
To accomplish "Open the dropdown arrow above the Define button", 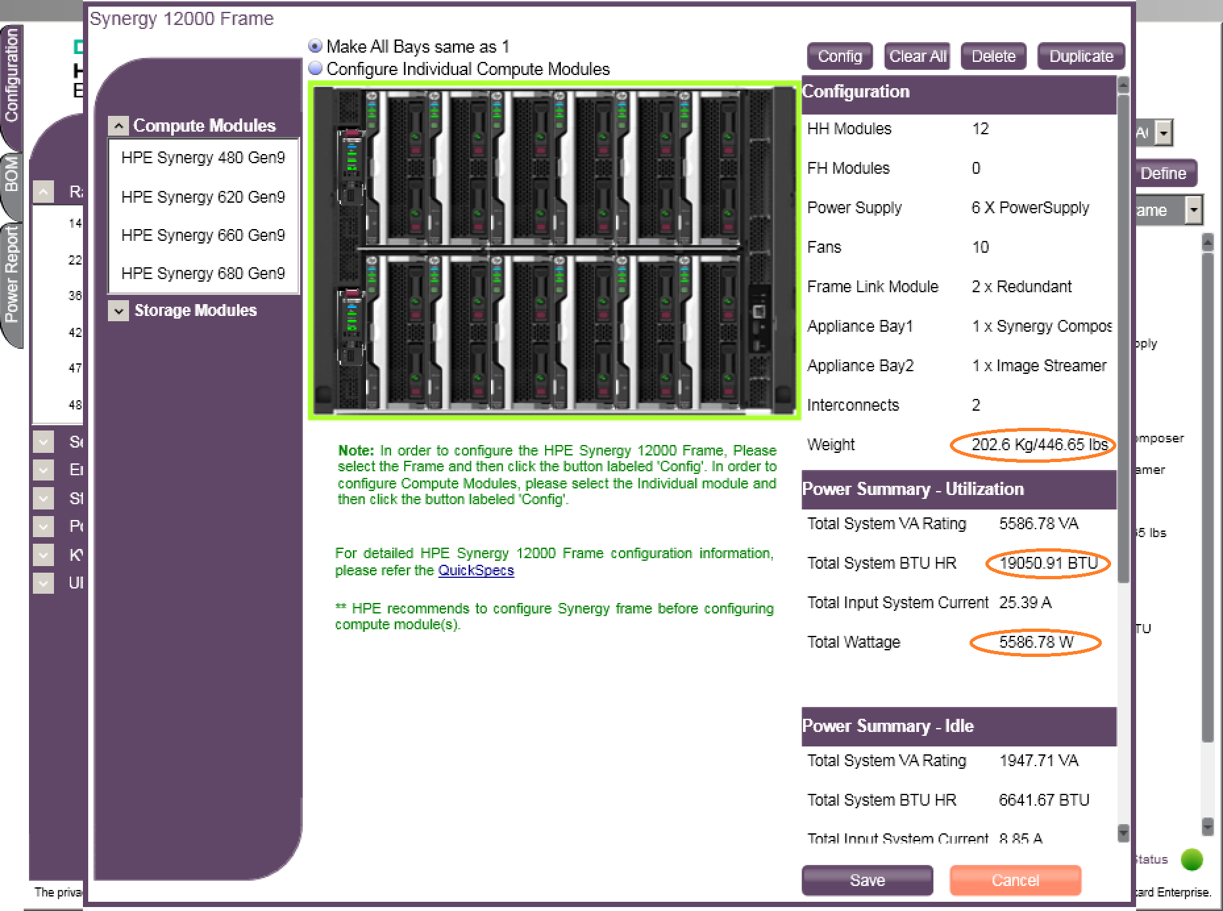I will (1164, 133).
